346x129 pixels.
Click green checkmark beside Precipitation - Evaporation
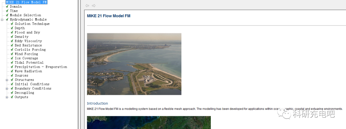point(12,67)
